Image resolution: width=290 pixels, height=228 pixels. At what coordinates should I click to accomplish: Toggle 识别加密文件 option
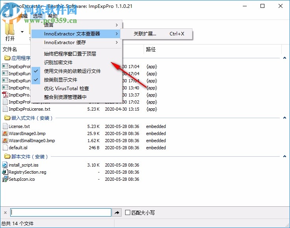77,63
